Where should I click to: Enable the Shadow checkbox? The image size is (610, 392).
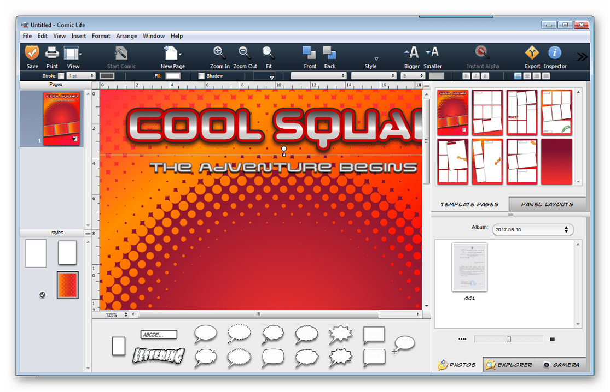click(201, 76)
